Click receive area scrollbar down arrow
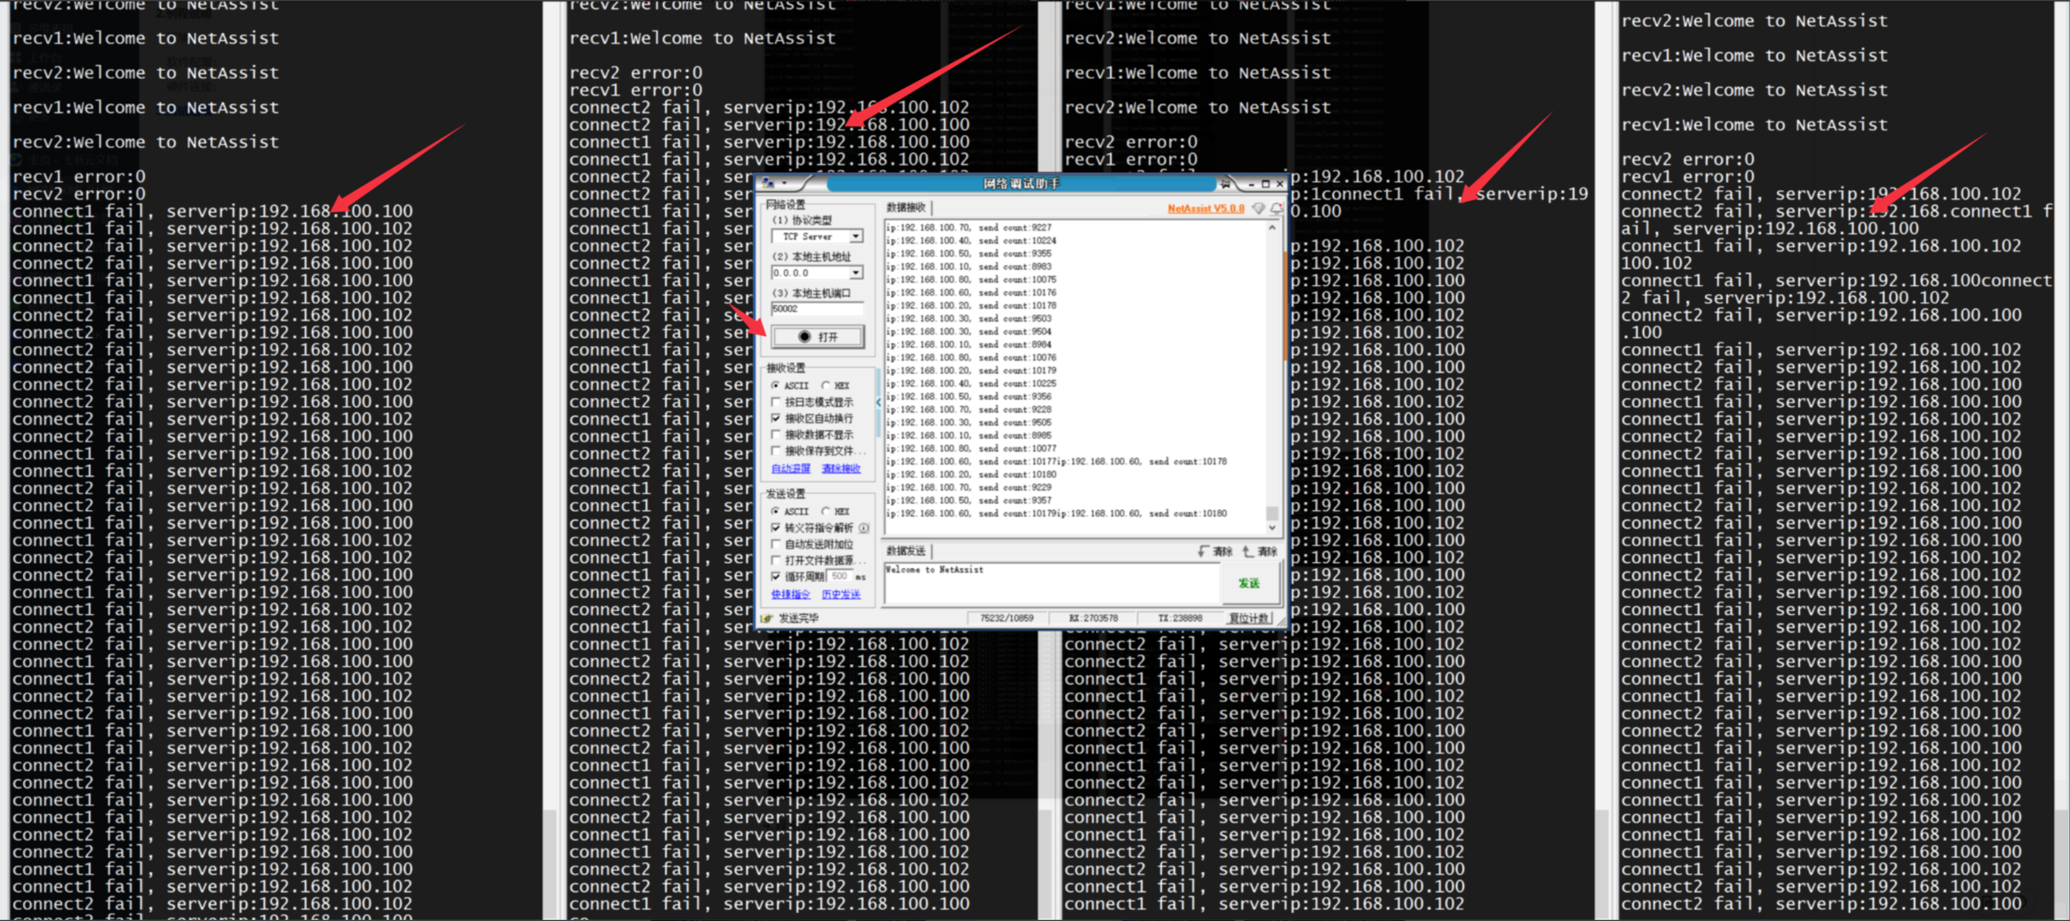 1271,528
